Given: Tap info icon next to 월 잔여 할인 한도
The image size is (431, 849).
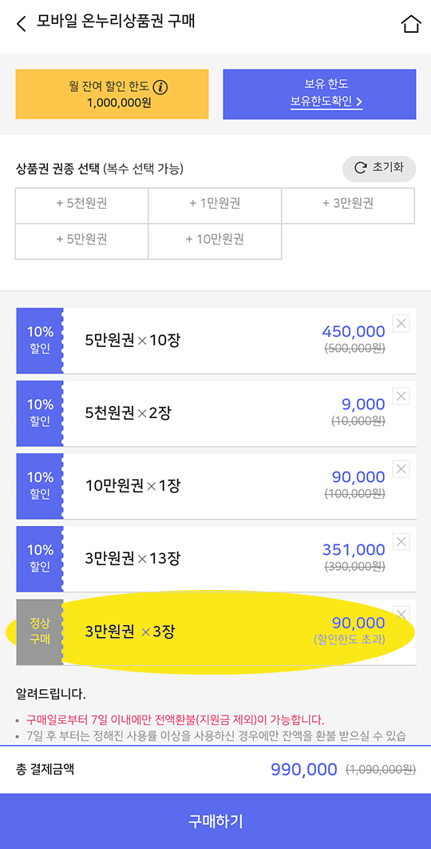Looking at the screenshot, I should click(x=160, y=86).
